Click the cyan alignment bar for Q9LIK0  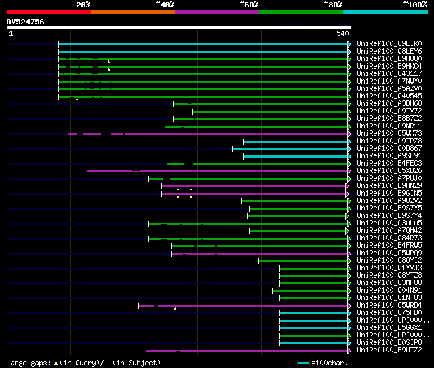(x=203, y=44)
